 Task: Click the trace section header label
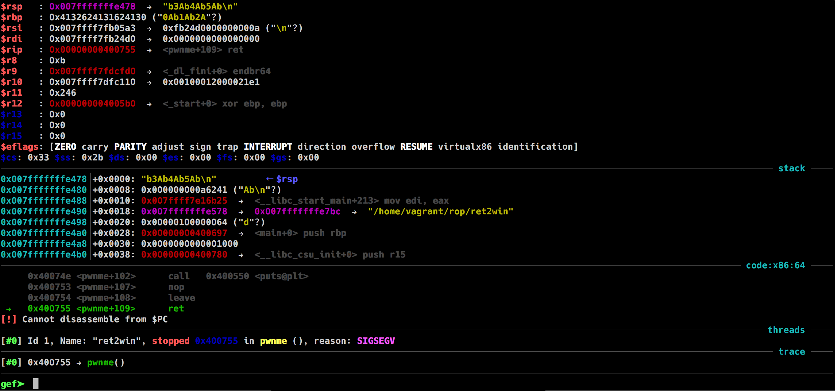(791, 352)
